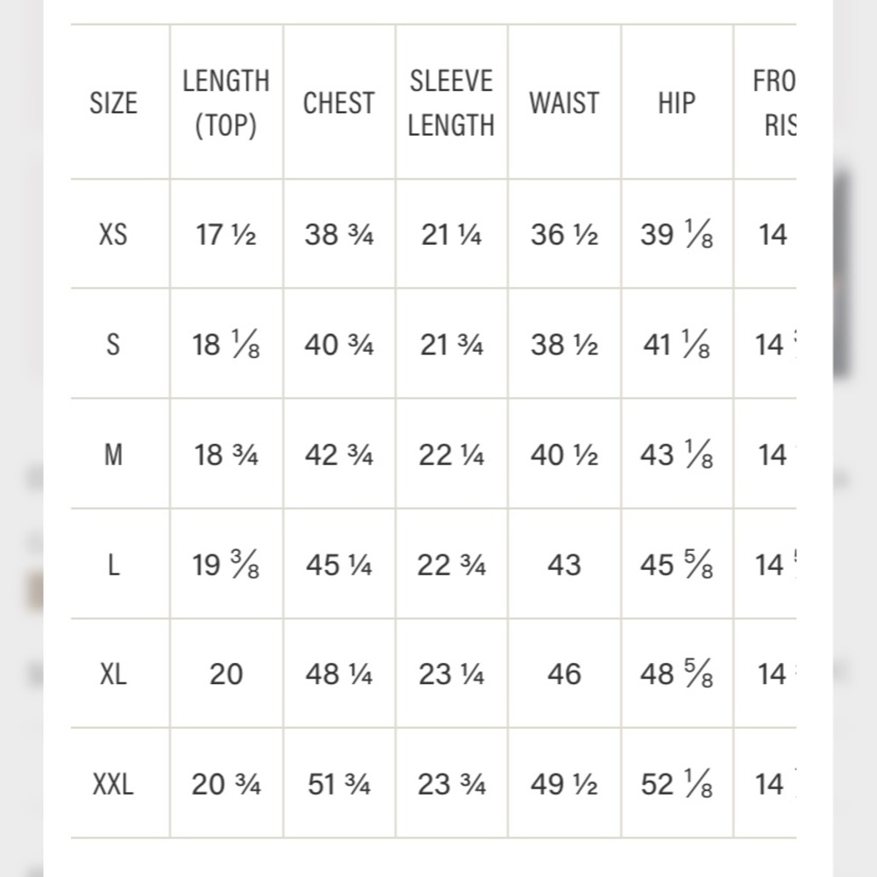
Task: Click the XXL size row label
Action: [113, 784]
